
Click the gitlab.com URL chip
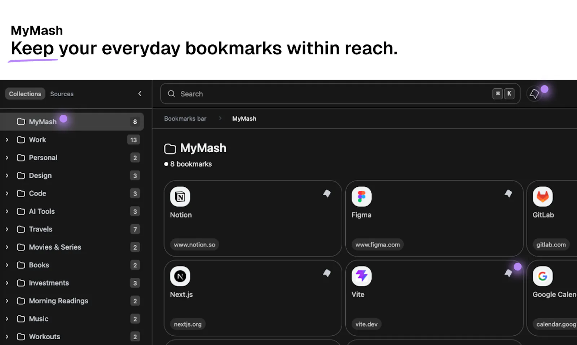pyautogui.click(x=551, y=244)
